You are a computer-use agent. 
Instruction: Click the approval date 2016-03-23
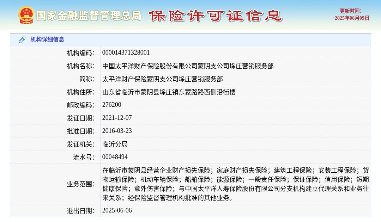117,131
